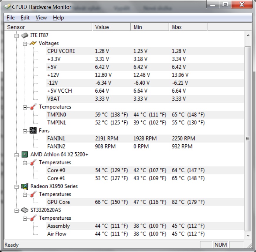Select the TMPIN1 temperature row

pos(145,123)
